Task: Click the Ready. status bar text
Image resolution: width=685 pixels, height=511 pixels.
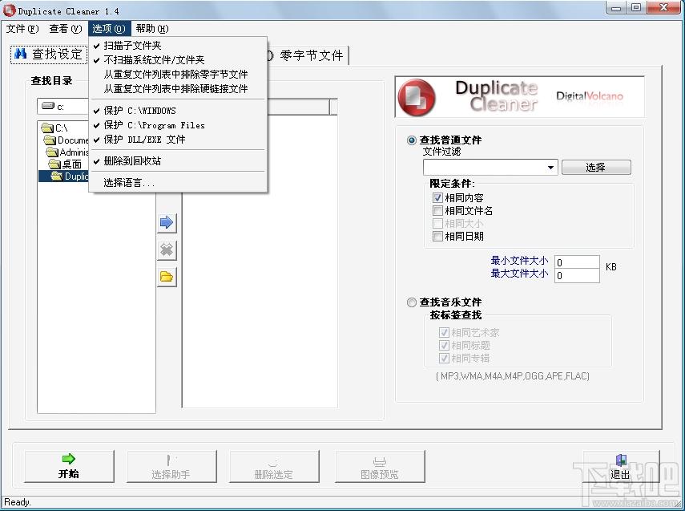Action: click(18, 502)
